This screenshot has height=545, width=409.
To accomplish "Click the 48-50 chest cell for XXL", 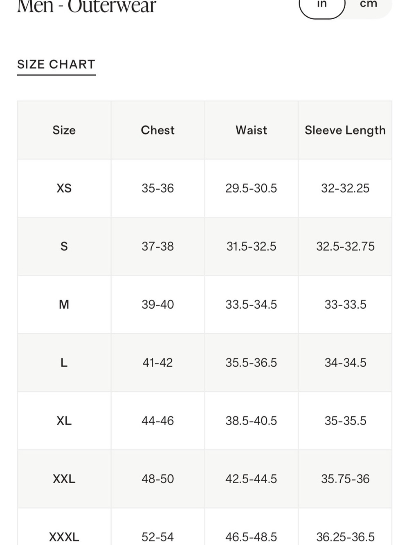I will pyautogui.click(x=158, y=478).
